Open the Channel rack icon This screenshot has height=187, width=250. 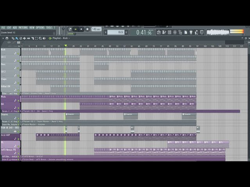tap(170, 32)
